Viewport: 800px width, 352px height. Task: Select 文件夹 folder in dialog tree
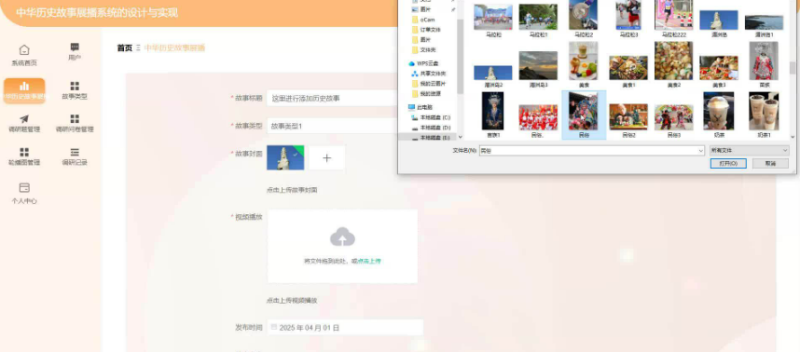click(x=423, y=50)
